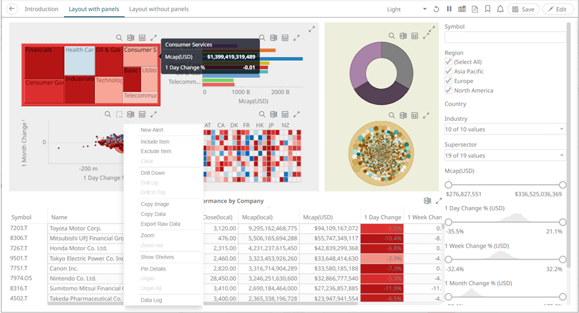Open the Light theme dropdown
Image resolution: width=579 pixels, height=313 pixels.
pos(407,10)
